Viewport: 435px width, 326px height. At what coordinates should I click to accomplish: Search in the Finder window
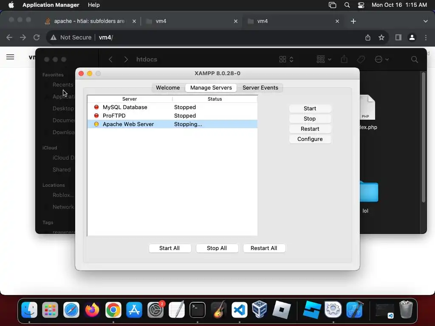tap(415, 59)
